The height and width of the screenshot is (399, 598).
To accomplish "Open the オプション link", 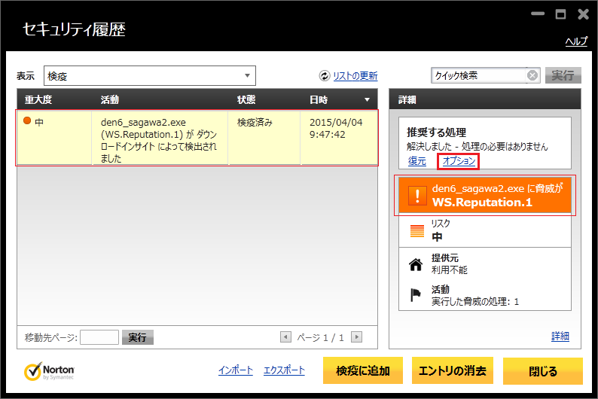I will pos(459,161).
